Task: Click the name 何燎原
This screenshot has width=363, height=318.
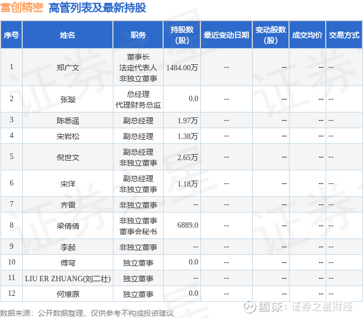Action: click(x=68, y=294)
